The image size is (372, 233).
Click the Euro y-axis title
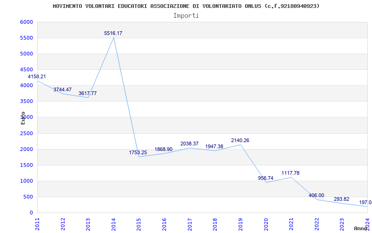tap(23, 118)
